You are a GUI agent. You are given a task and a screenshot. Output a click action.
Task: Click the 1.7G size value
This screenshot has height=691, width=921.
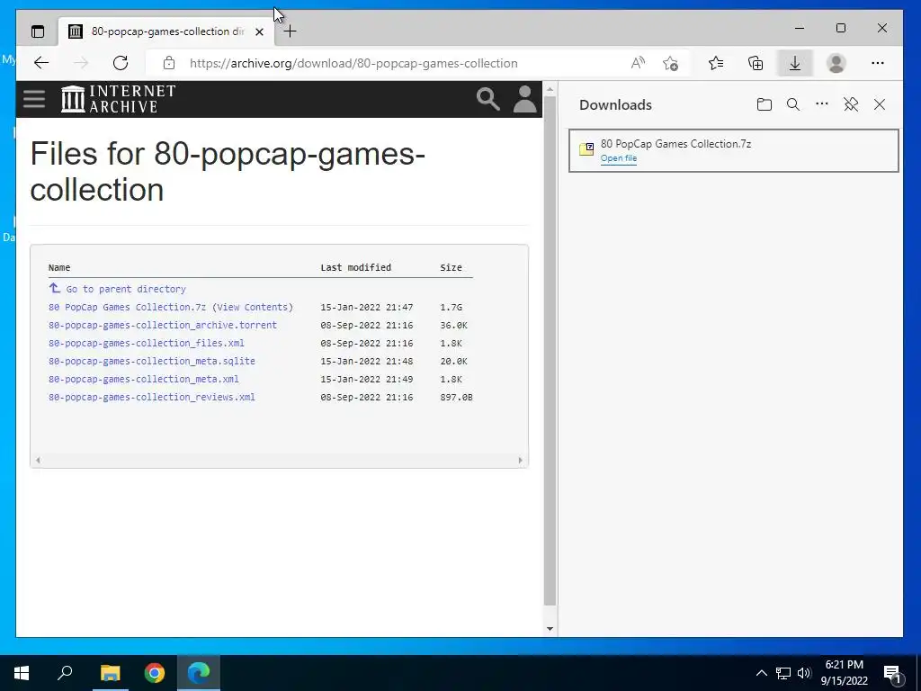452,307
